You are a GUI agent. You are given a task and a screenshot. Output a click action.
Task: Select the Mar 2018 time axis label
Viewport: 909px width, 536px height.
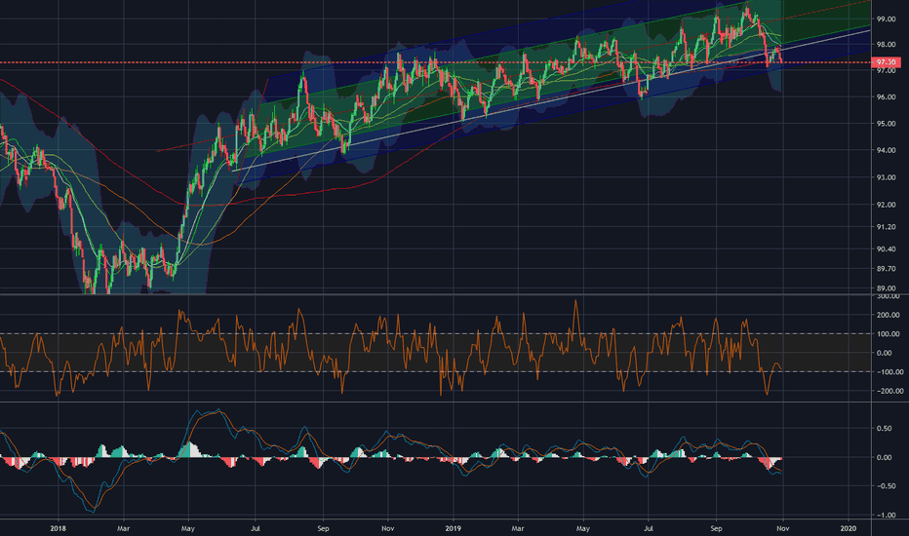(123, 528)
